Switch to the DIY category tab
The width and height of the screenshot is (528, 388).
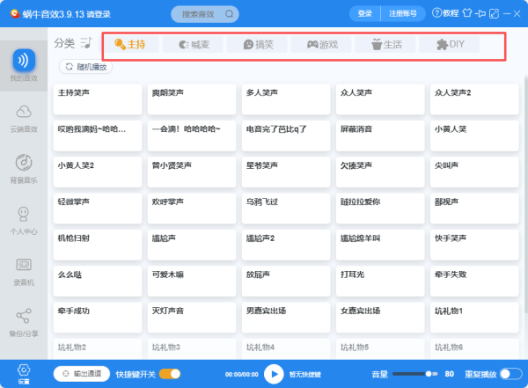tap(450, 45)
